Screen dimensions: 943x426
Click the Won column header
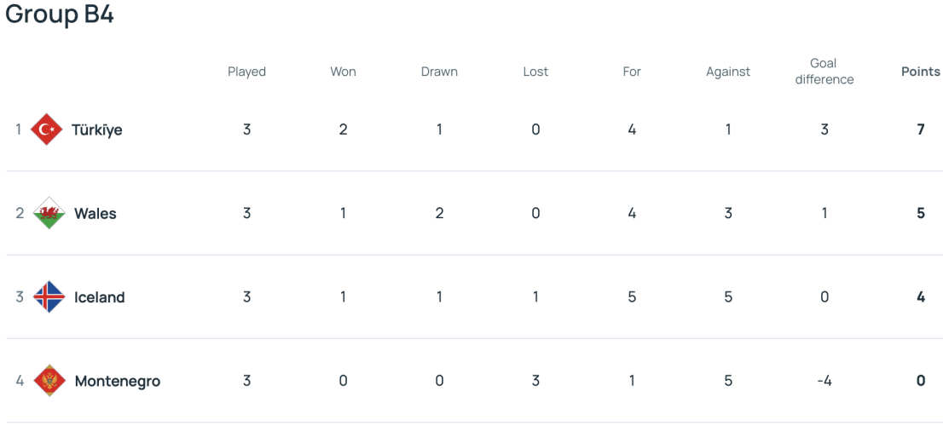343,72
